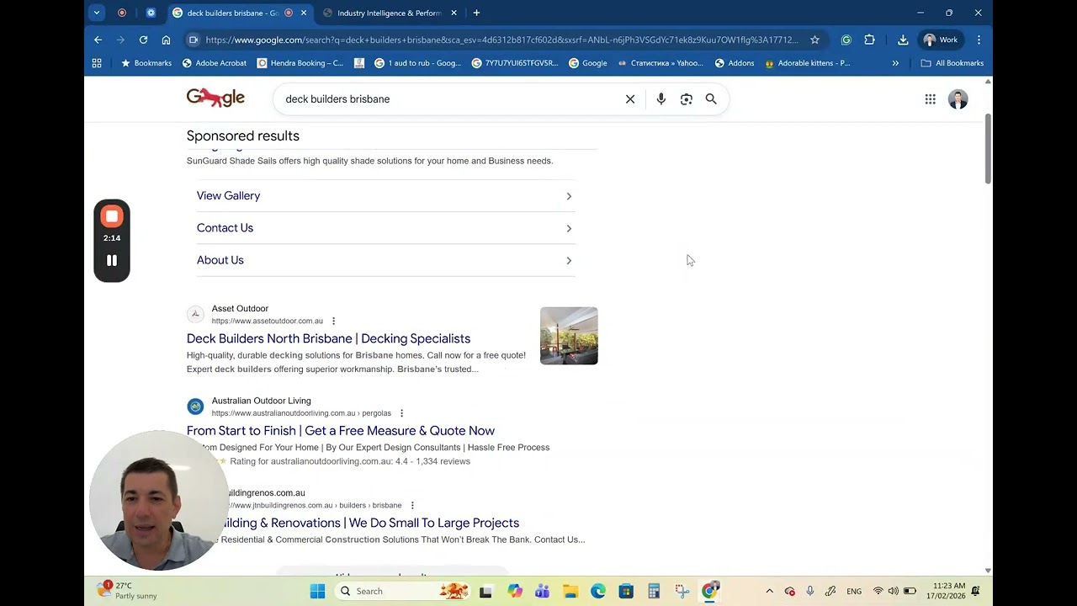Open the Bookmarks folder in bookmarks bar

coord(146,63)
